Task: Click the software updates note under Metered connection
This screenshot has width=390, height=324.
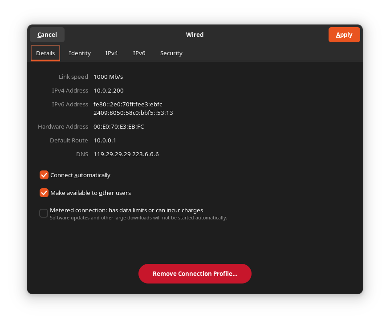Action: tap(138, 218)
